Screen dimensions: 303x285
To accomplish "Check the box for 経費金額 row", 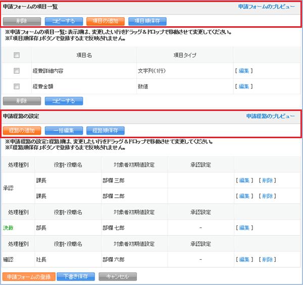I will click(17, 86).
